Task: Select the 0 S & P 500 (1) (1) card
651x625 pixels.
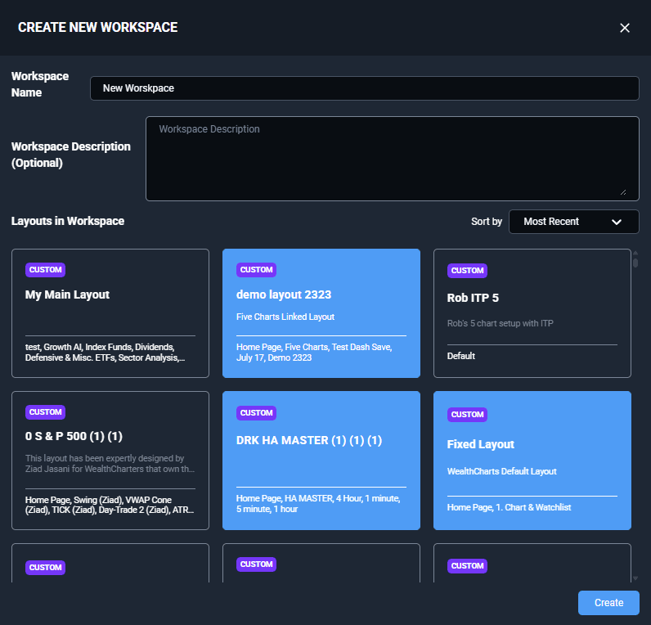Action: click(x=110, y=461)
